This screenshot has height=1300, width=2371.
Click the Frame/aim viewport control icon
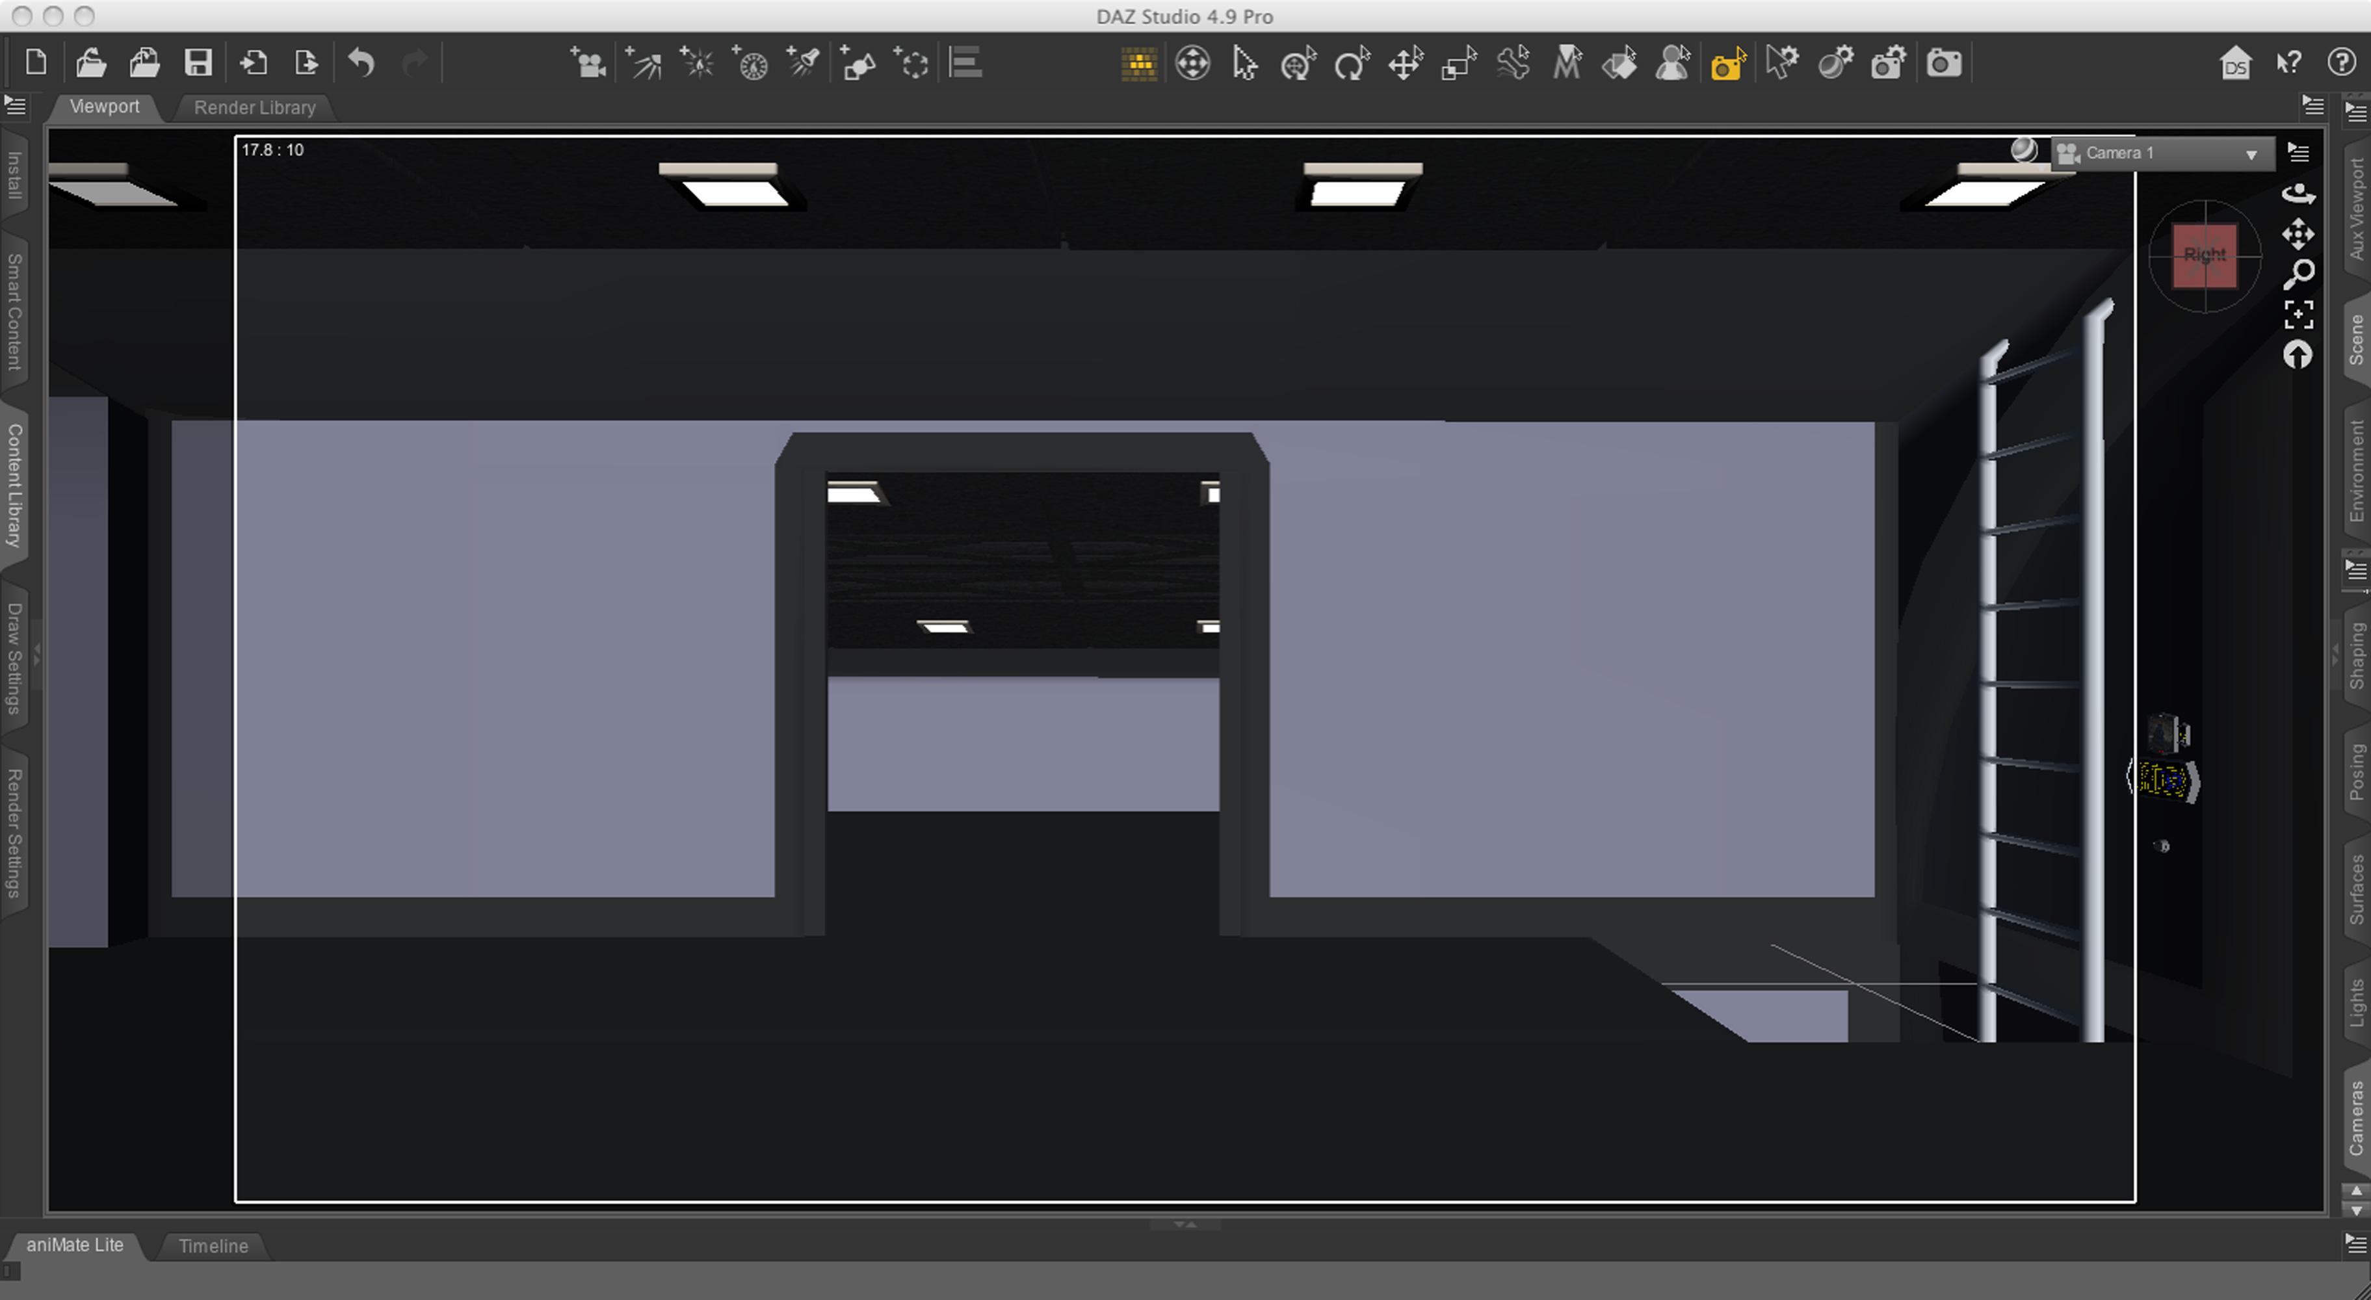2298,315
